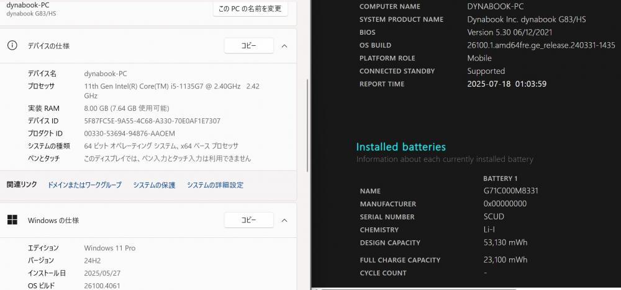621x290 pixels.
Task: Open システムの詳細設定 link
Action: tap(215, 185)
